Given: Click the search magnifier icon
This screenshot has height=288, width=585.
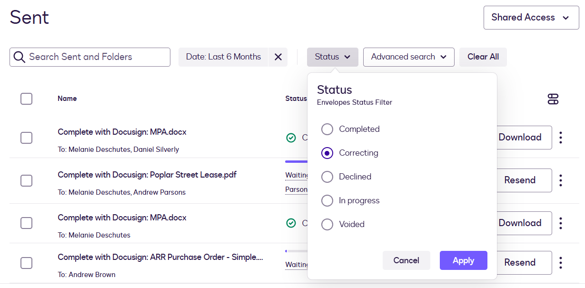Looking at the screenshot, I should point(19,57).
